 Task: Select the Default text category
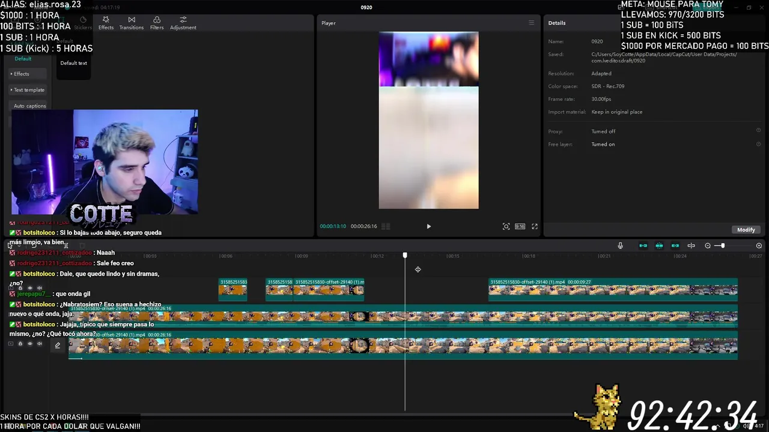pyautogui.click(x=23, y=59)
